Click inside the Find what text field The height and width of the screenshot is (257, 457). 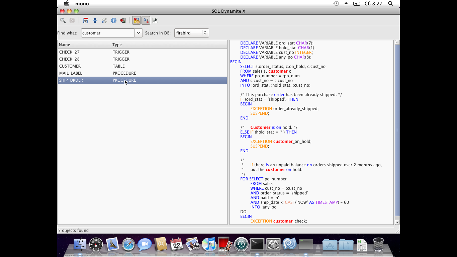(107, 33)
